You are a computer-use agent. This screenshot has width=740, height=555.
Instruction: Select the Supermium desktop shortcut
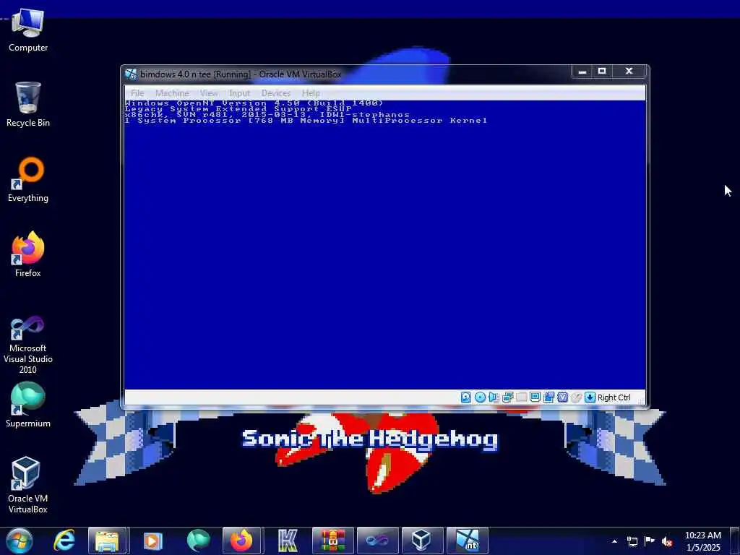click(28, 405)
